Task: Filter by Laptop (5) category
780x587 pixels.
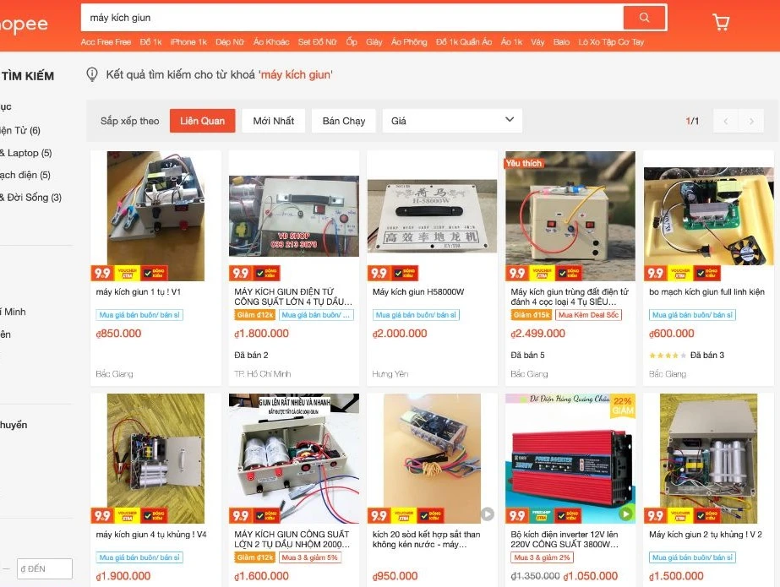Action: (x=26, y=153)
